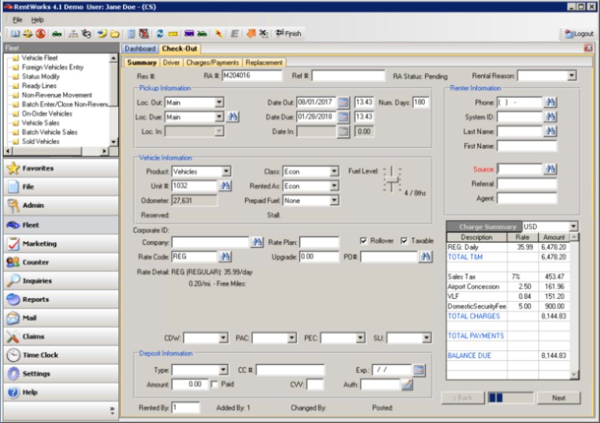Adjust the Fuel Level slider

click(392, 180)
